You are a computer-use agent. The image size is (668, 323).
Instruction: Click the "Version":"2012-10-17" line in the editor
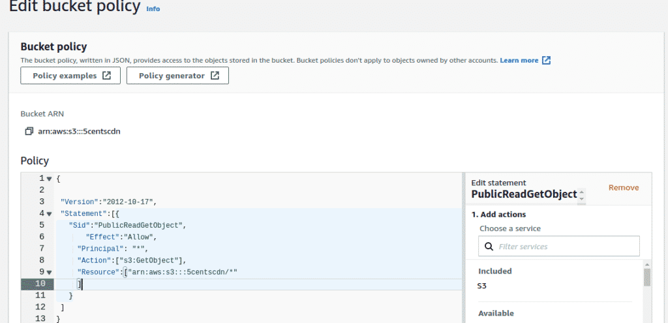(x=109, y=202)
